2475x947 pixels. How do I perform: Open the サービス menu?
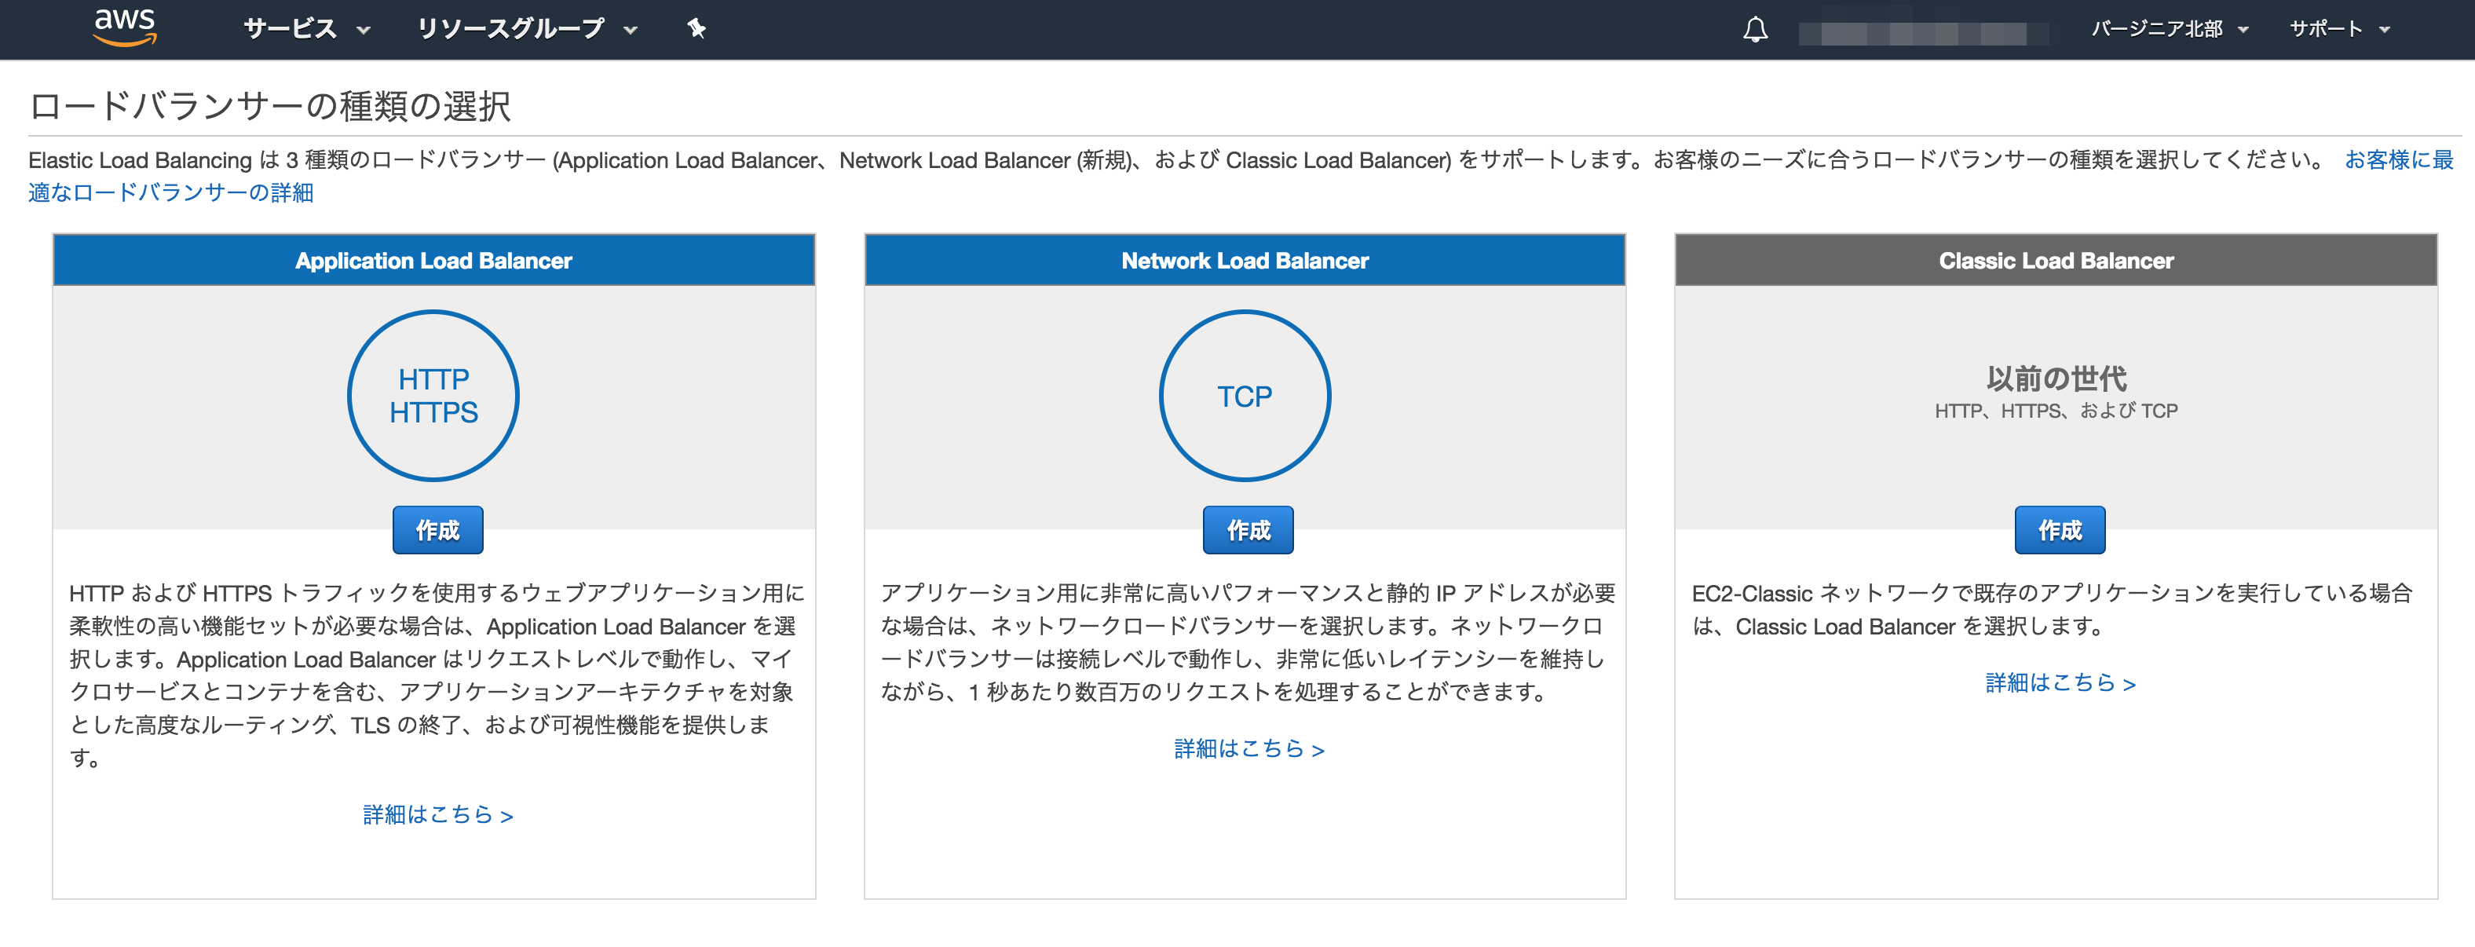(x=306, y=29)
